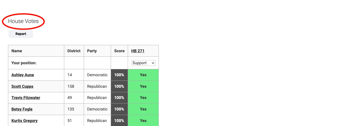Click Betsy Fogle's Democratic party cell

(x=97, y=109)
